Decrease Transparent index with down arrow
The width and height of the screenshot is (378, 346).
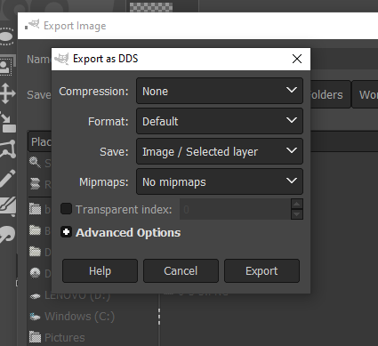(x=297, y=214)
